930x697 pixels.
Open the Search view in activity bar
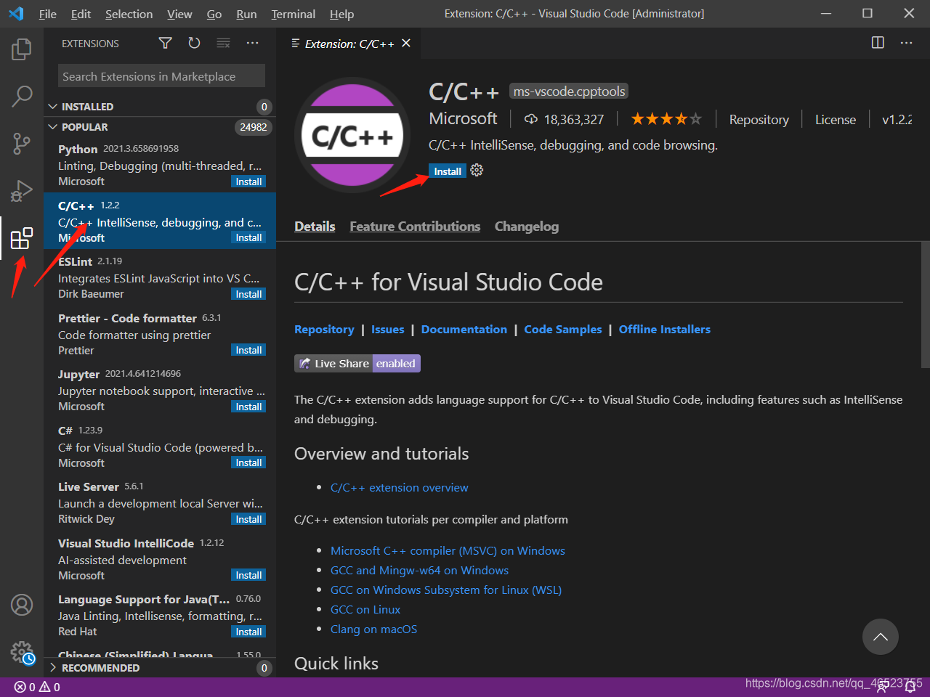[x=22, y=96]
